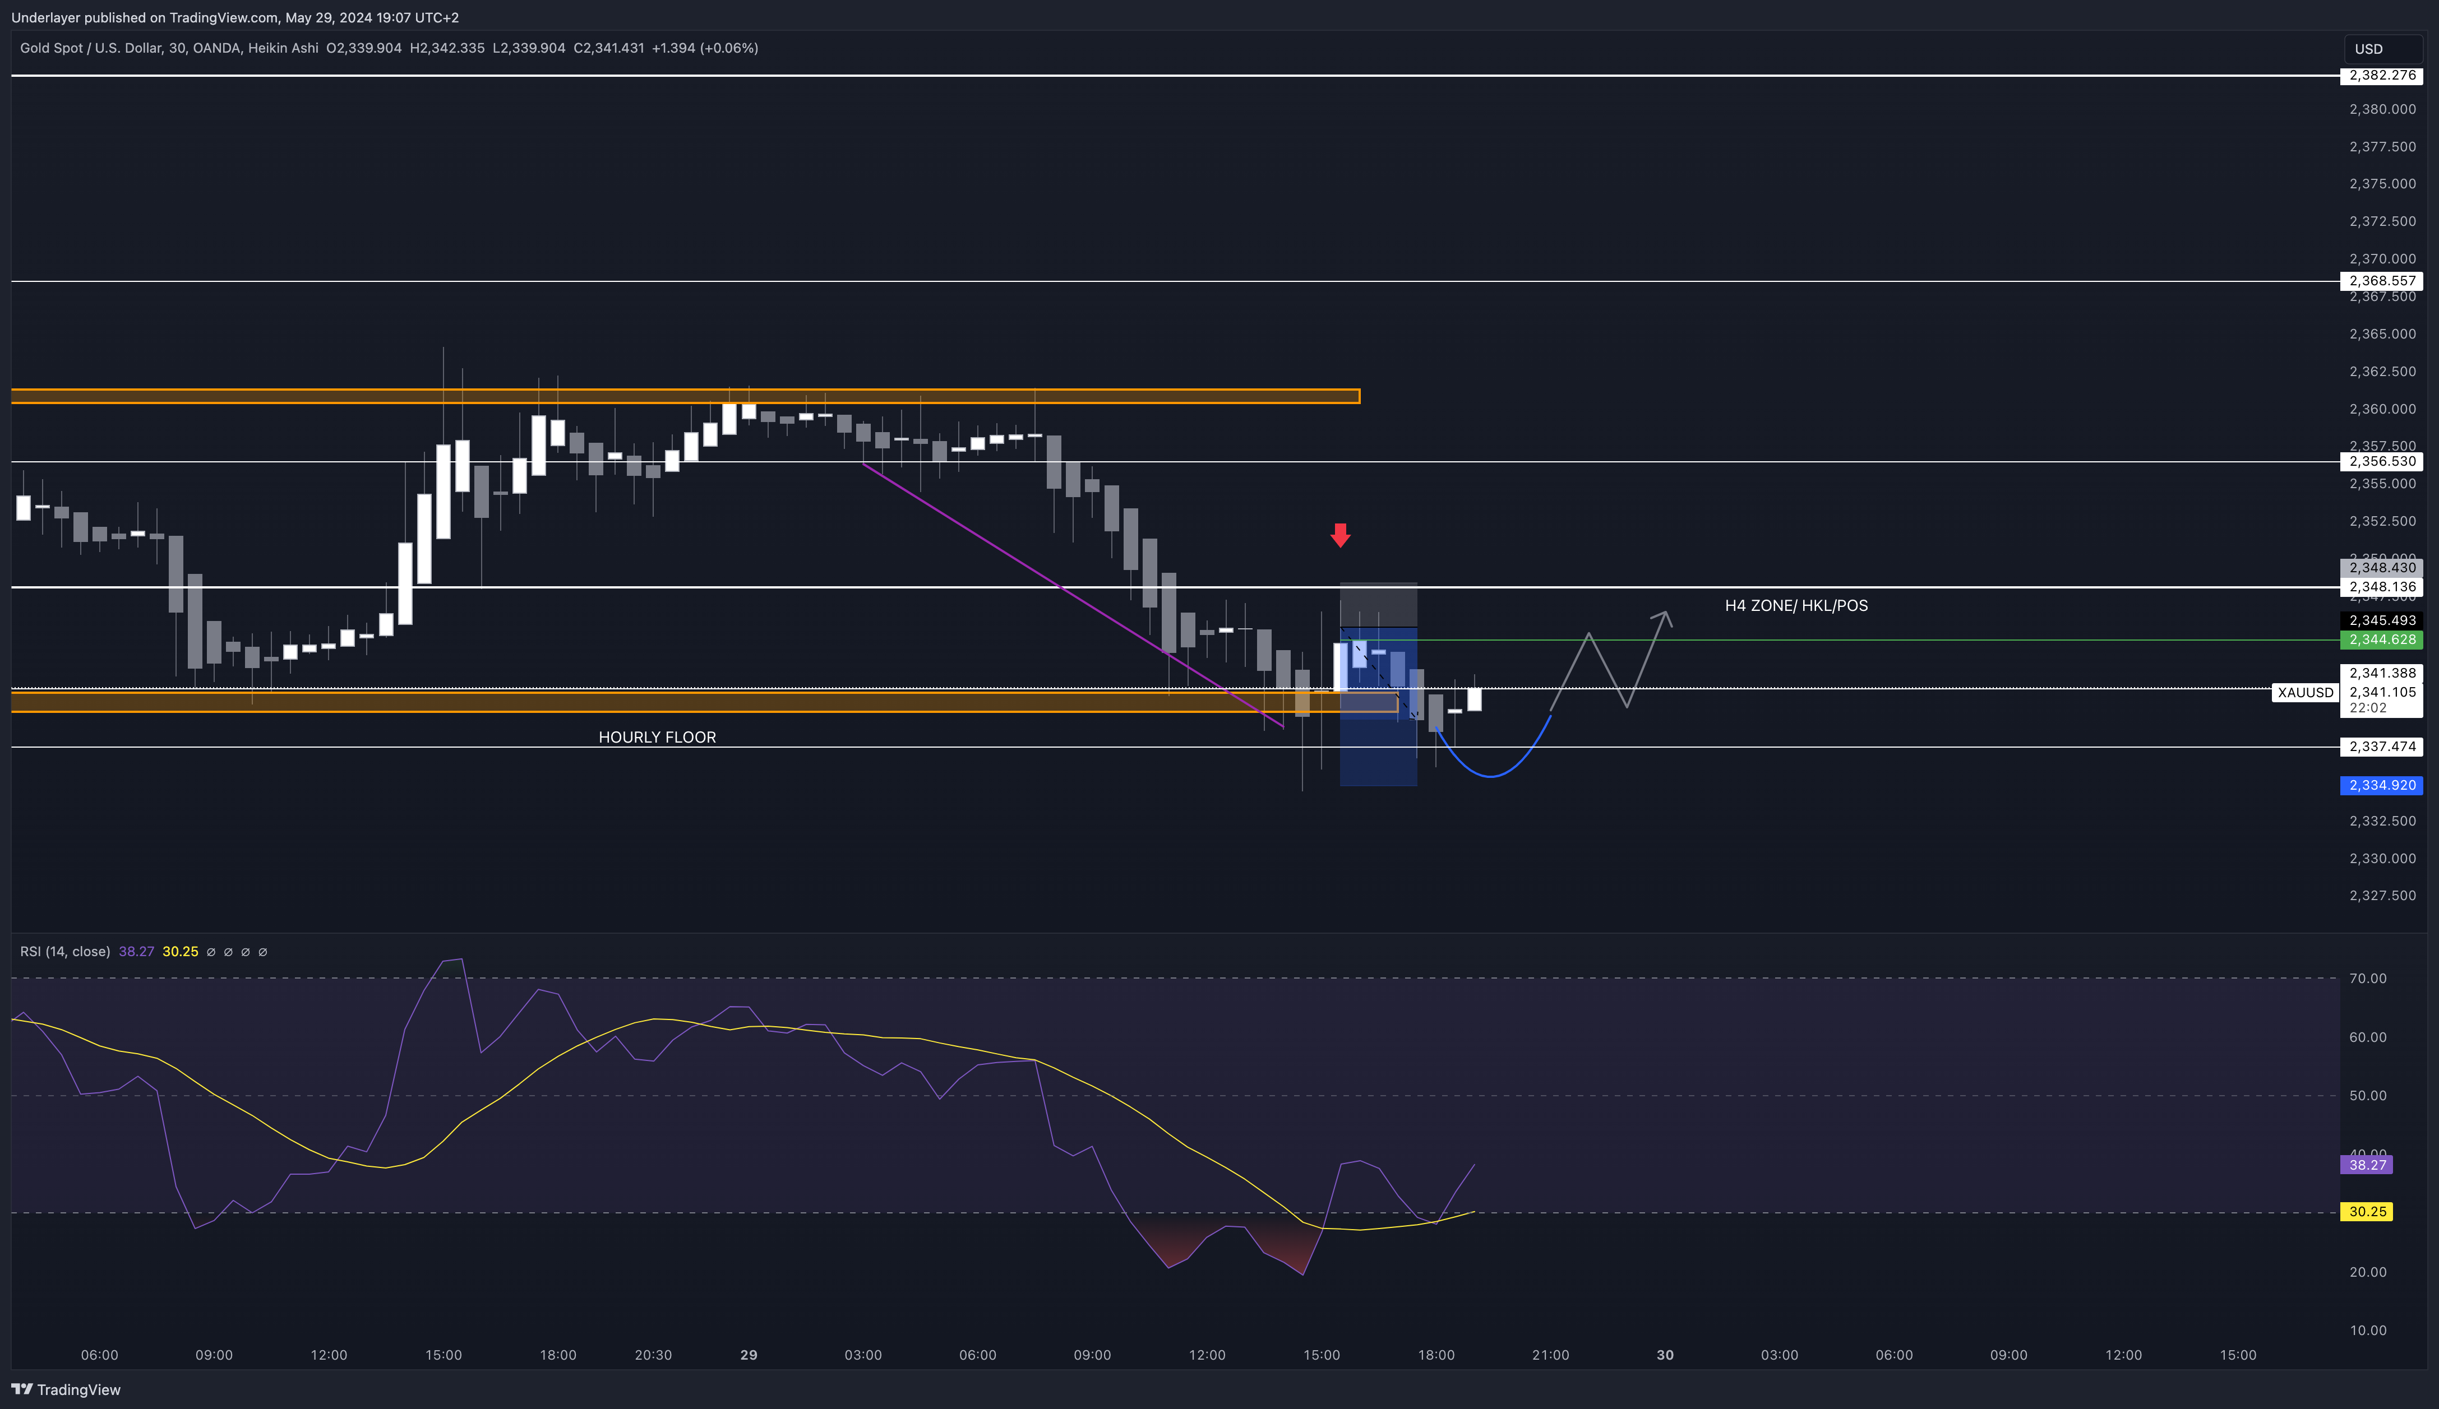Select the HOURLY FLOOR text annotation
The width and height of the screenshot is (2439, 1409).
click(x=657, y=738)
